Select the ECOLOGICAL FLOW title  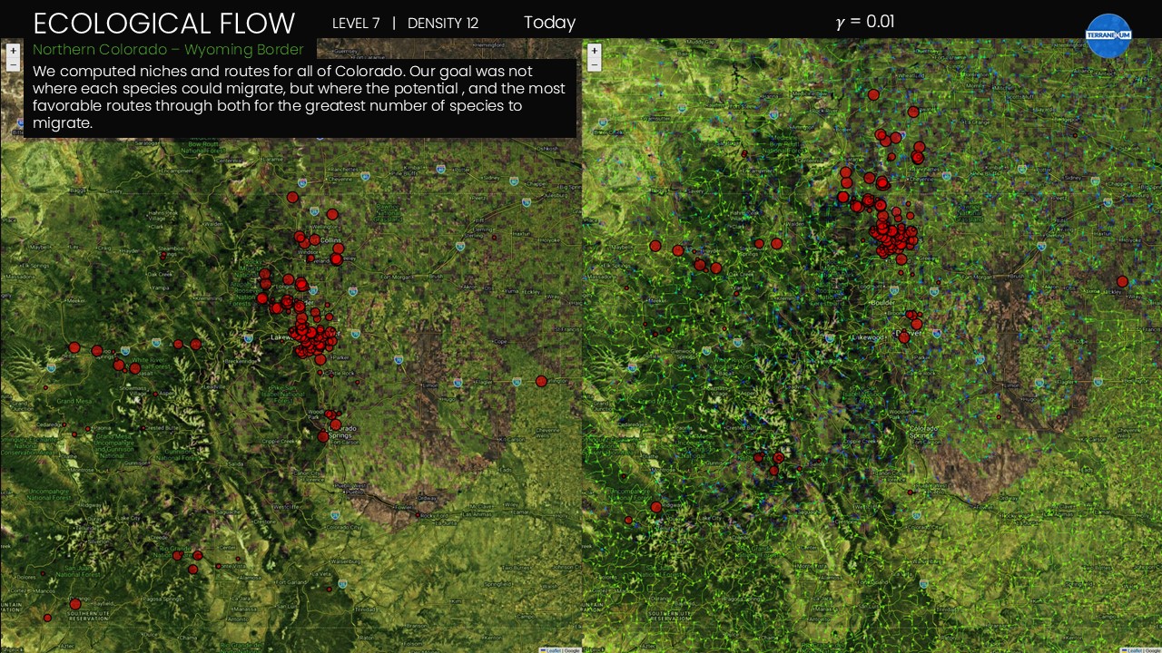click(x=164, y=24)
